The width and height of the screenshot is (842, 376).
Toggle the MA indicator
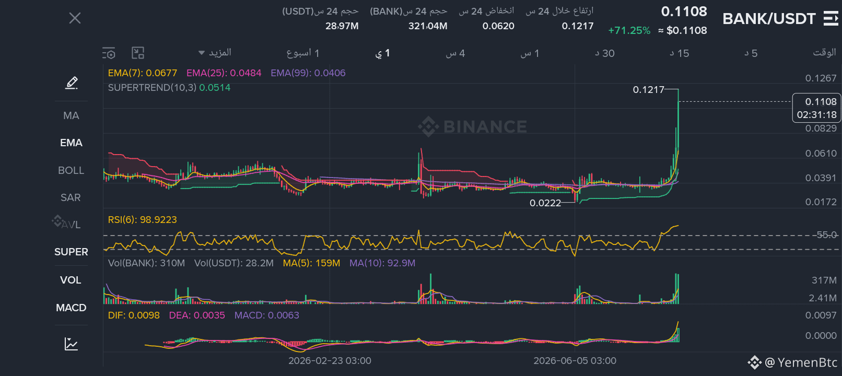coord(71,115)
